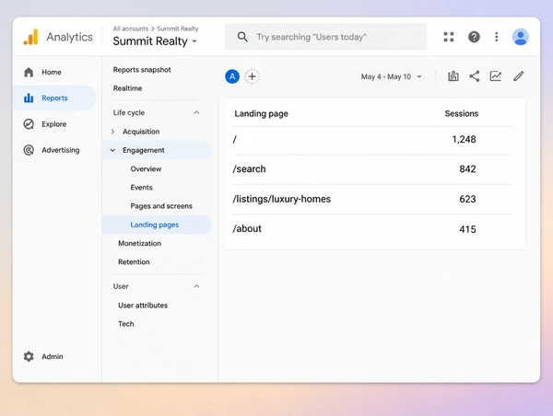Open Explore in the left navigation
Viewport: 553px width, 416px height.
(54, 124)
